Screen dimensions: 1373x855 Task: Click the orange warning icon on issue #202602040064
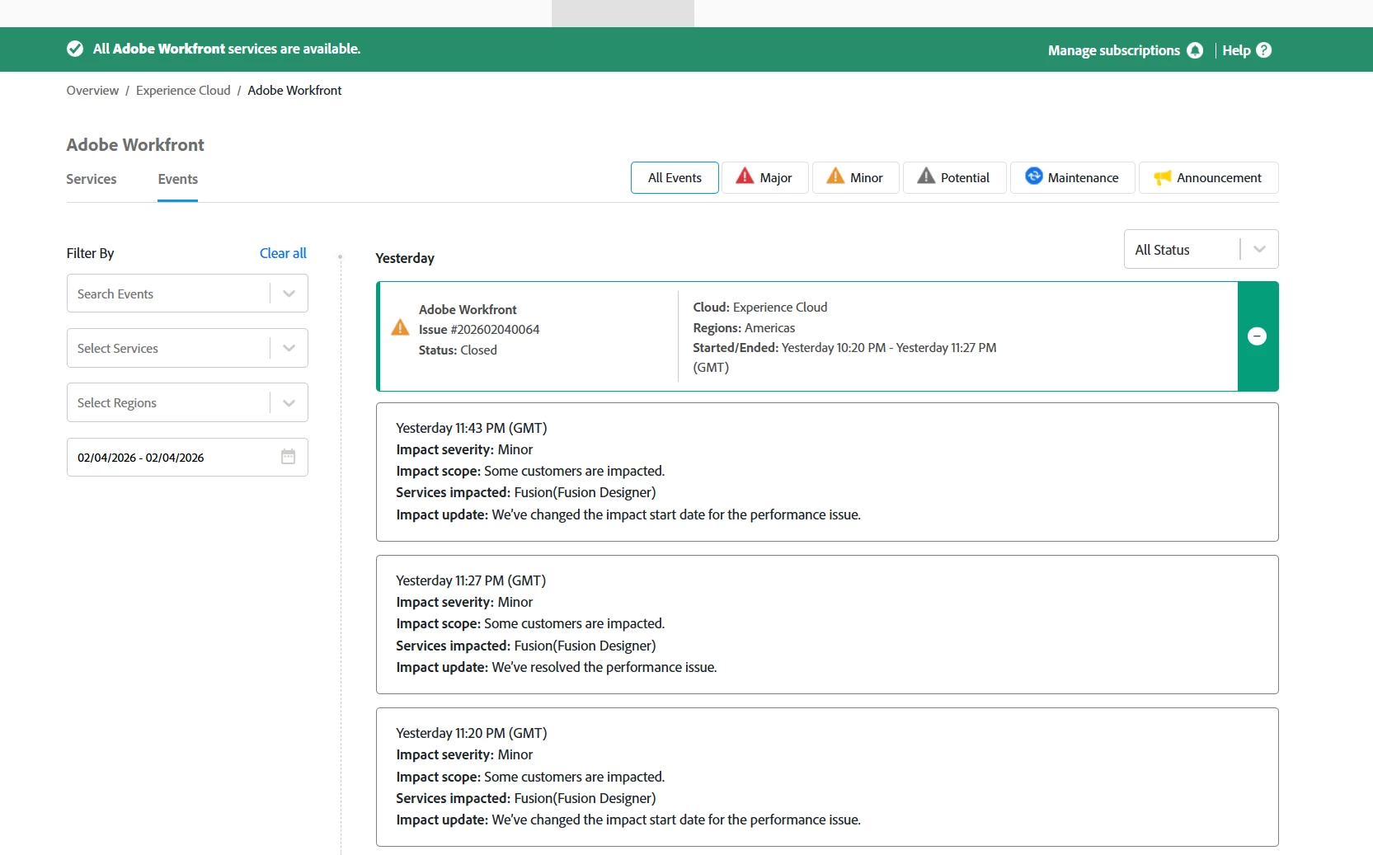click(x=400, y=328)
